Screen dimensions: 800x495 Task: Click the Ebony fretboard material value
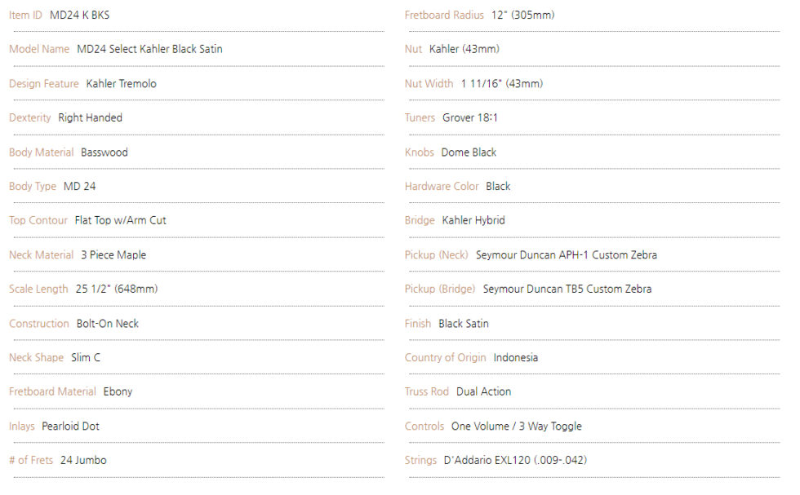click(x=118, y=392)
